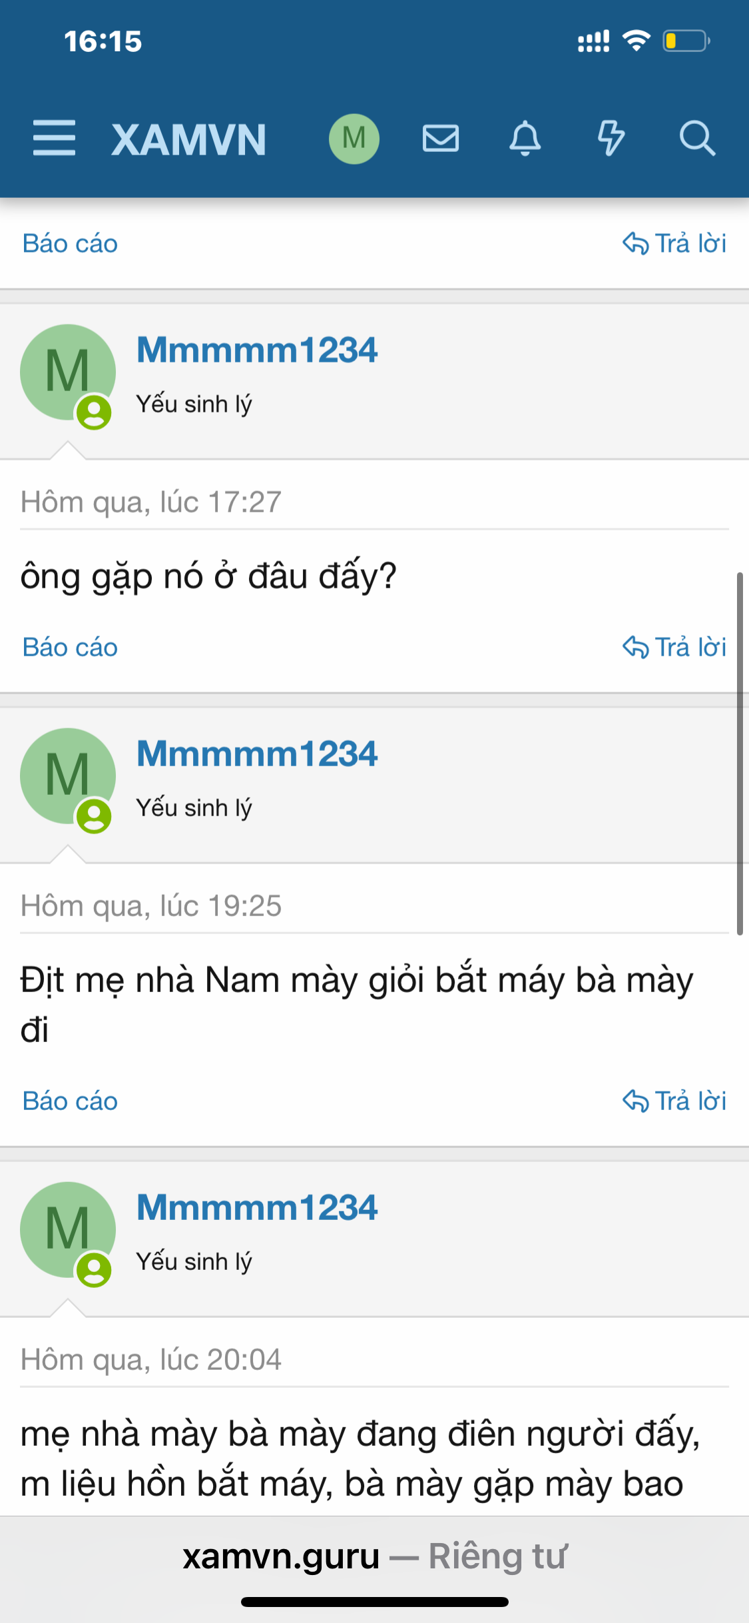Open Mmmmm1234 avatar on 20:04 post

[x=67, y=1230]
